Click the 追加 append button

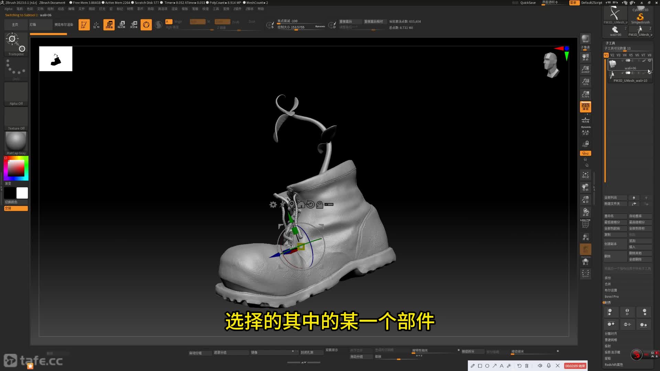click(x=640, y=241)
